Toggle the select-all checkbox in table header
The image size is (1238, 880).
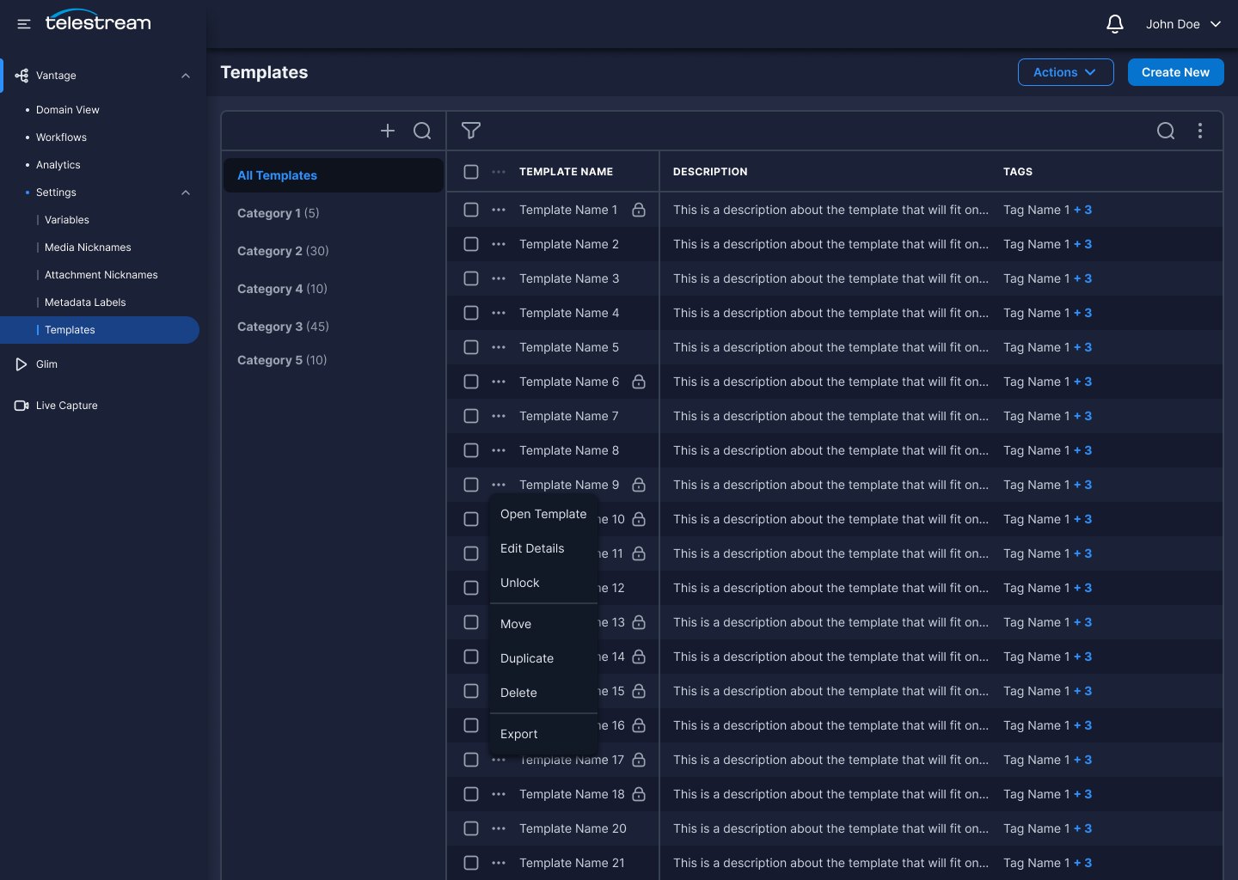coord(471,172)
